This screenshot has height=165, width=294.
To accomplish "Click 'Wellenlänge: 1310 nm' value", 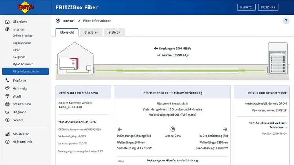I will click(214, 143).
